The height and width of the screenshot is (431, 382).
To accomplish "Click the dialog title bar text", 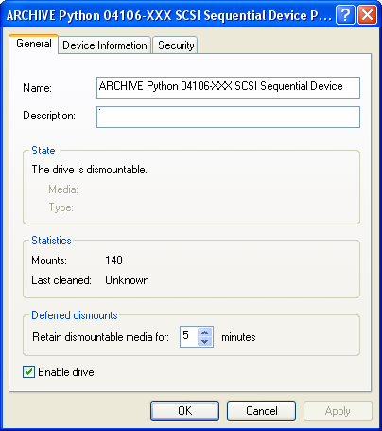I will [169, 15].
